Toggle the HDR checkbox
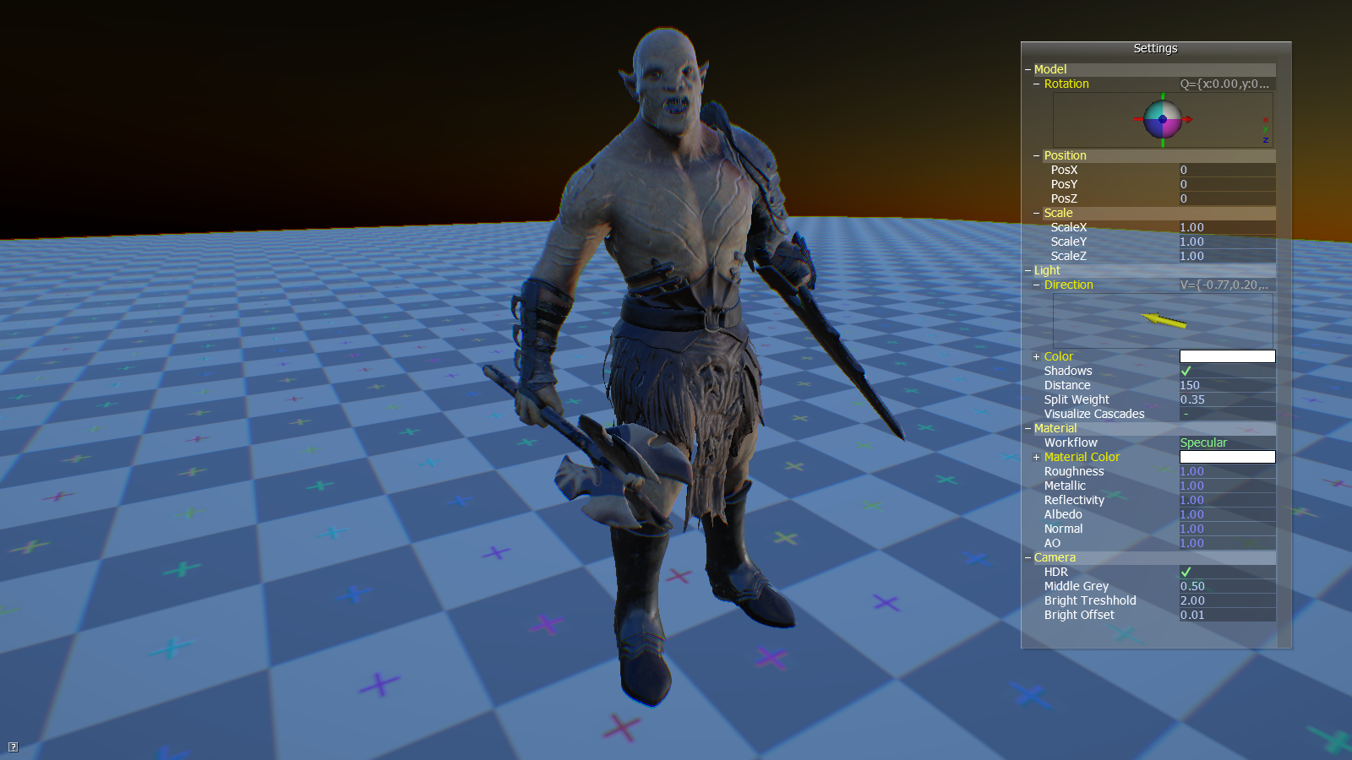 pyautogui.click(x=1186, y=572)
